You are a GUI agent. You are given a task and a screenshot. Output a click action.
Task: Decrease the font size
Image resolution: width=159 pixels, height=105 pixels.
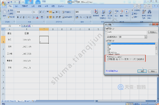(x=43, y=12)
